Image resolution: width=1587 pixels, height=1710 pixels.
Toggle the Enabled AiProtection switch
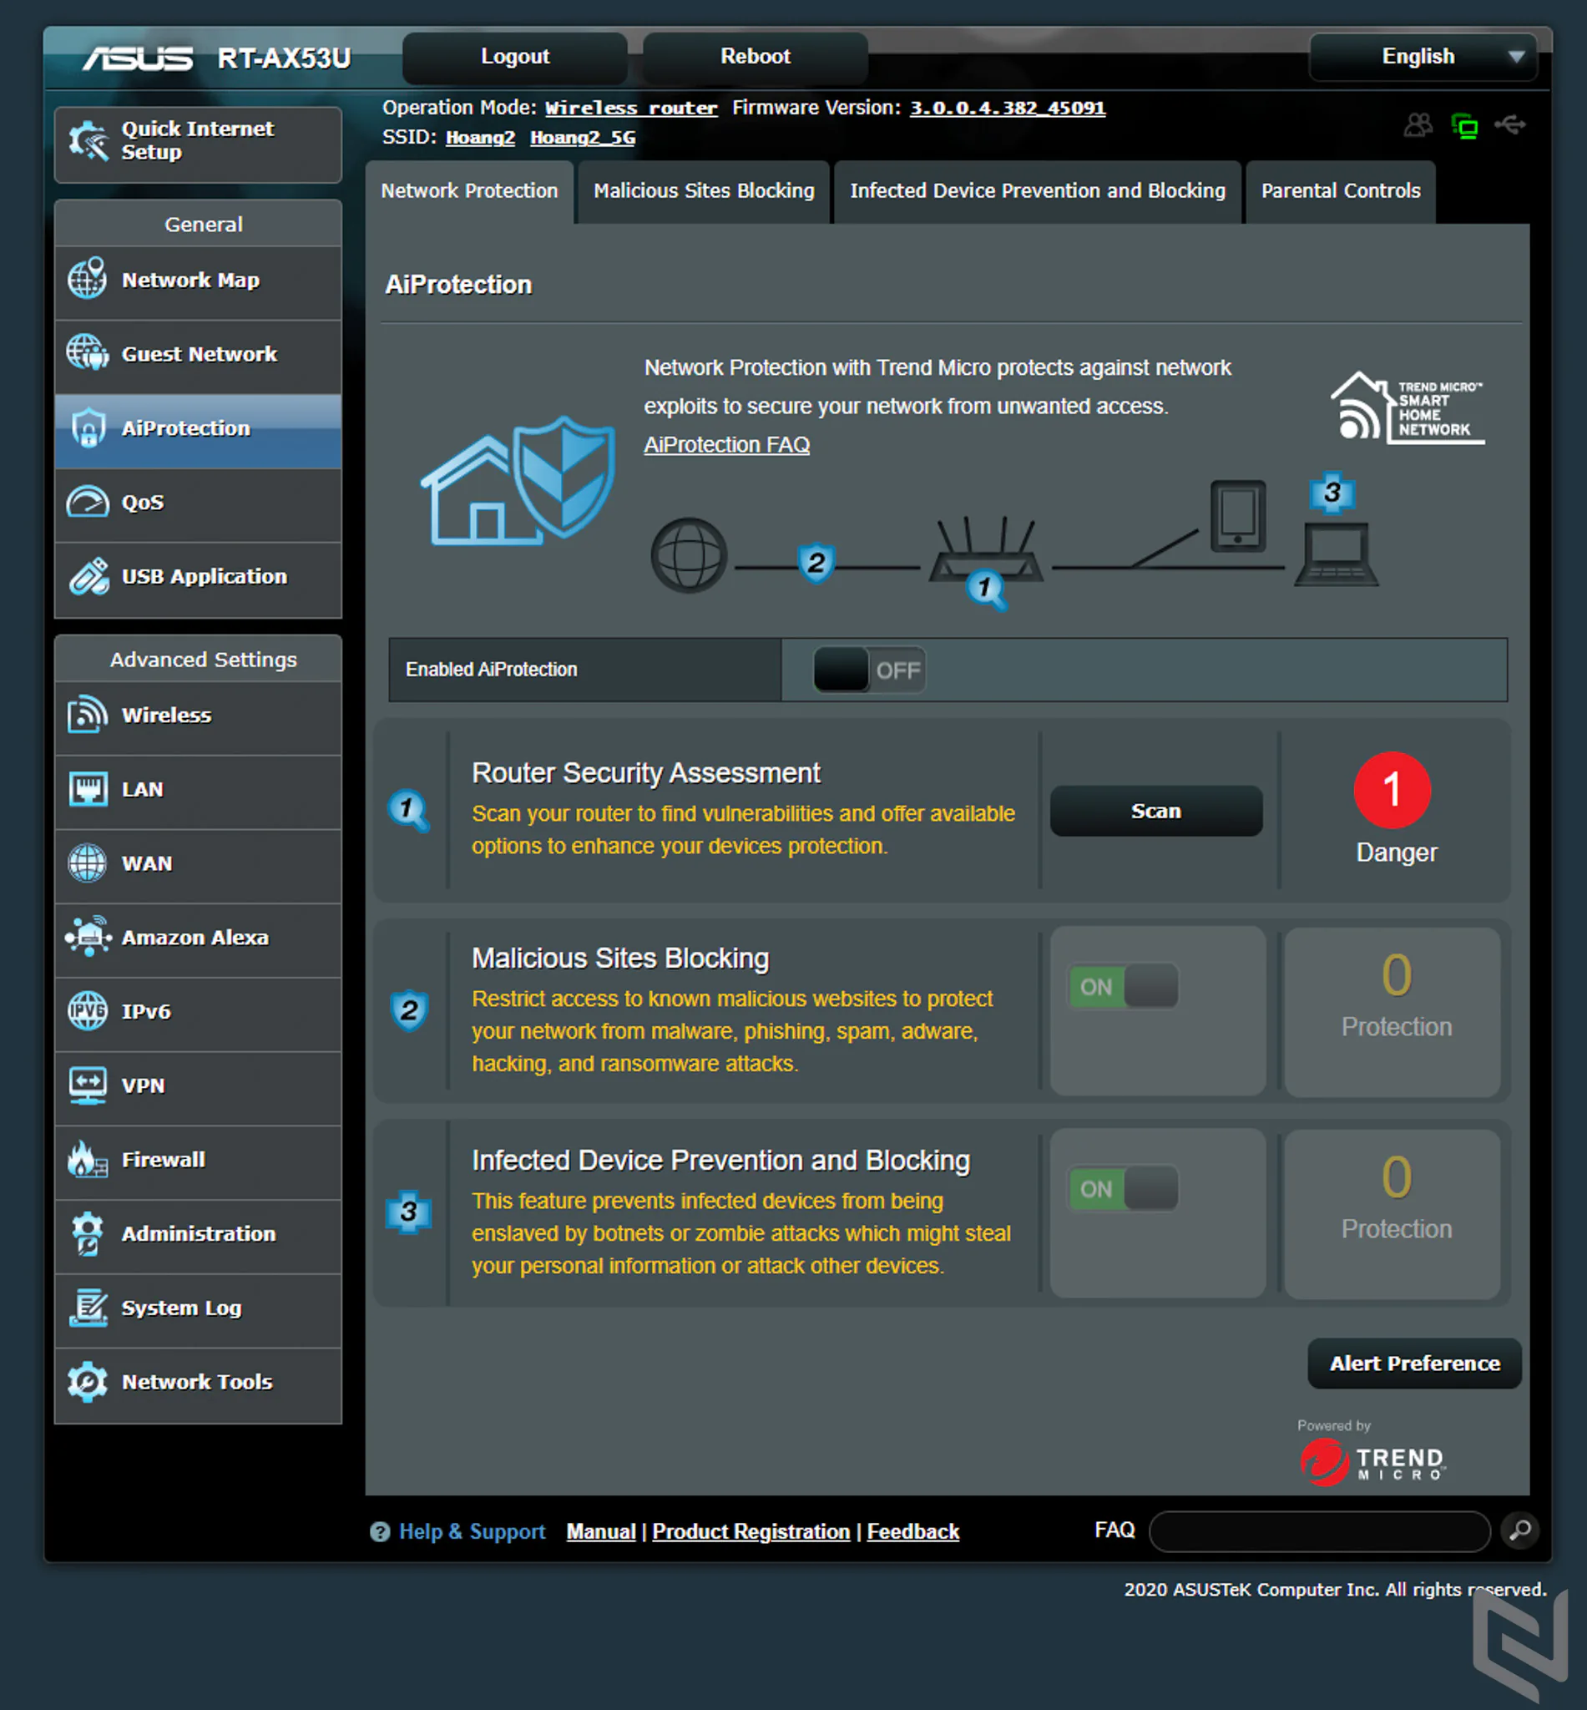[x=869, y=670]
